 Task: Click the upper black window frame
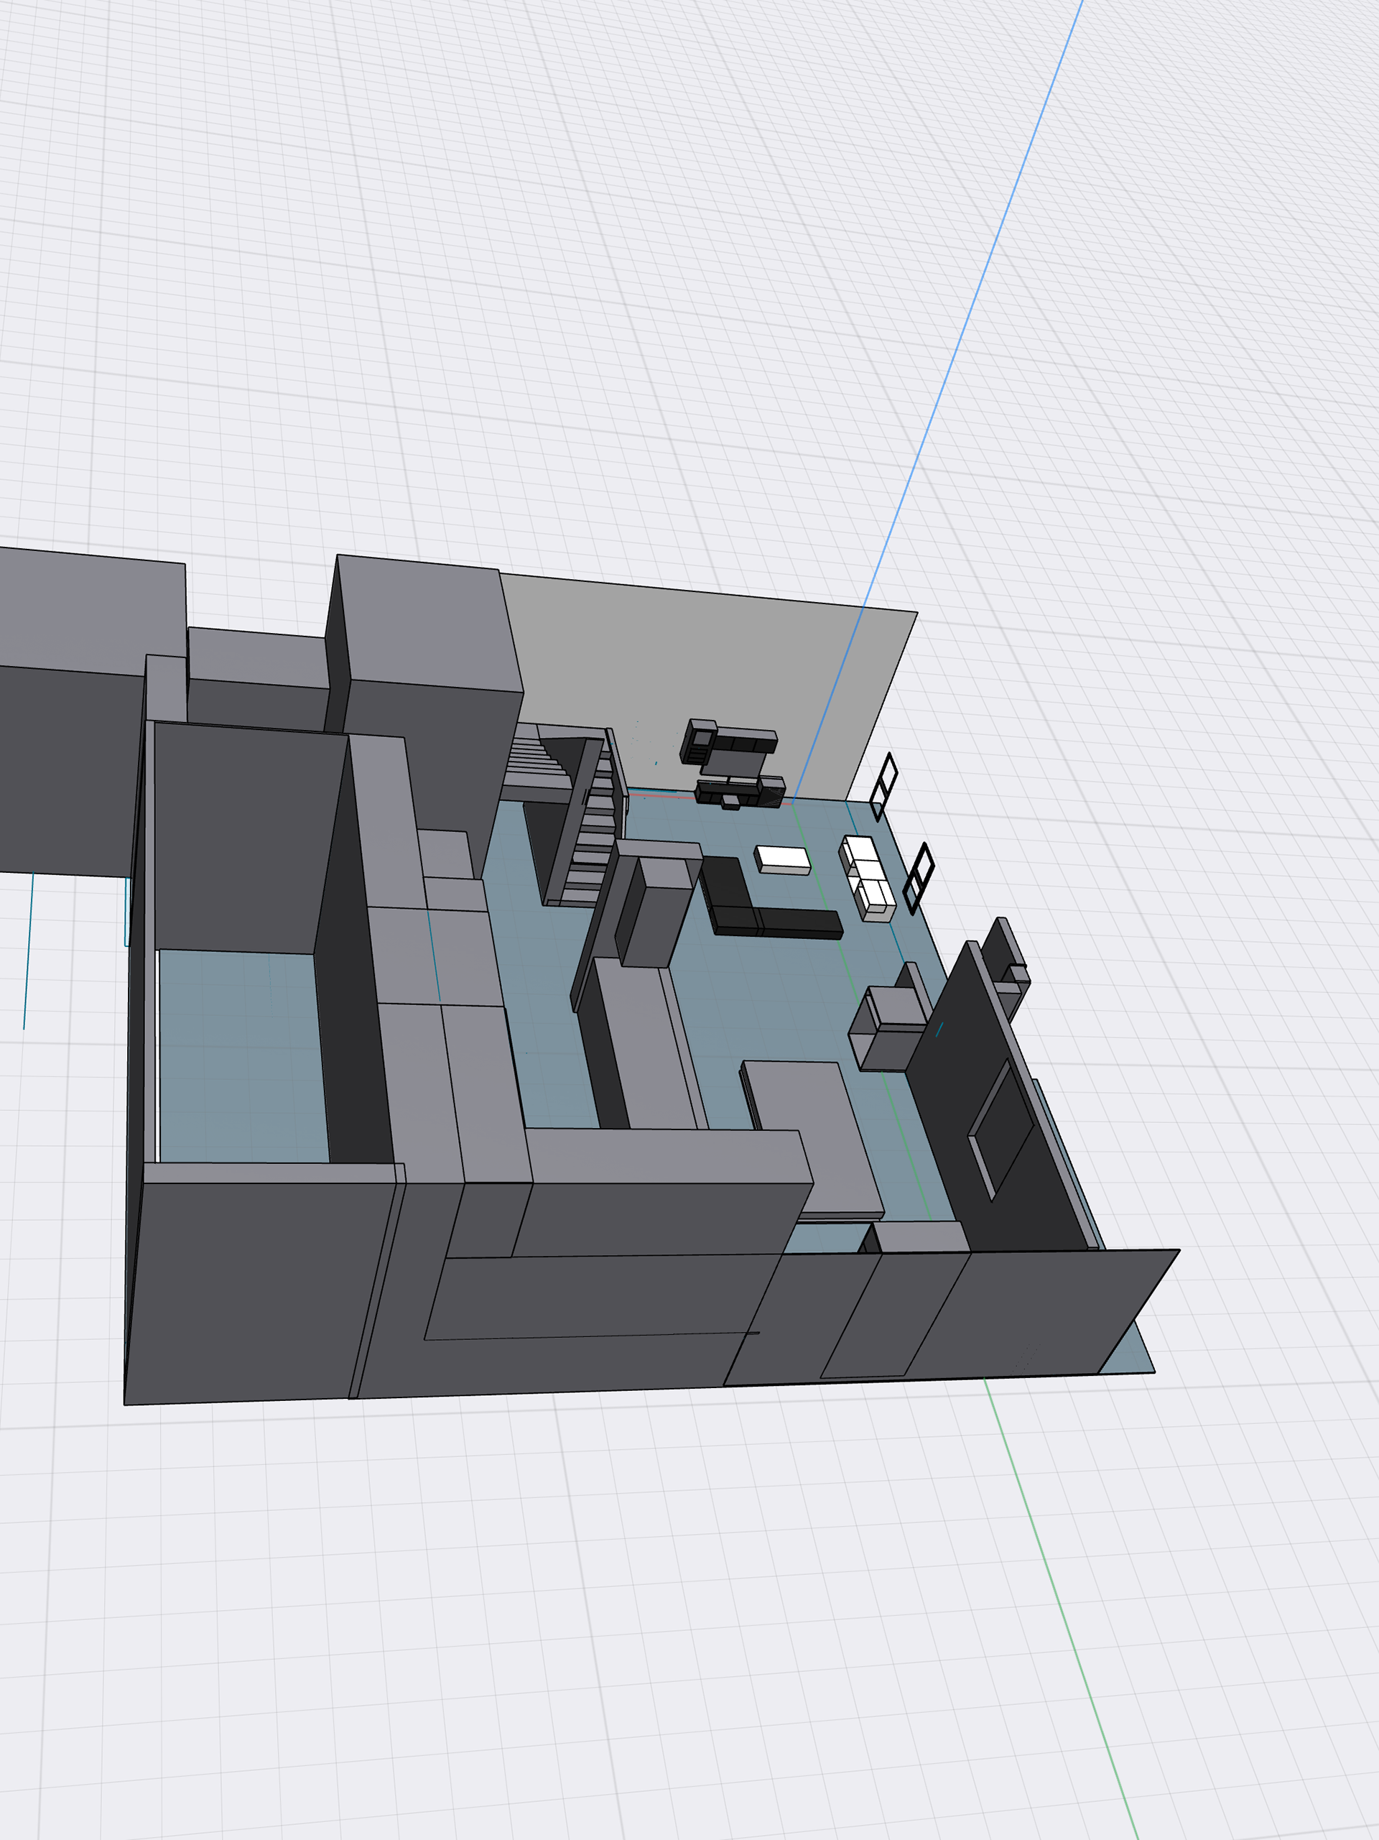coord(883,787)
